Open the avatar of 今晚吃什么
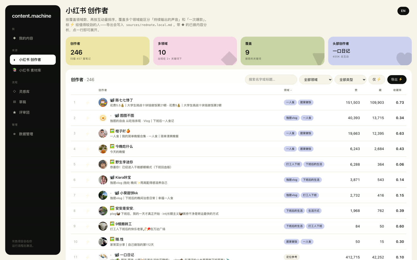This screenshot has width=417, height=260. (x=103, y=149)
